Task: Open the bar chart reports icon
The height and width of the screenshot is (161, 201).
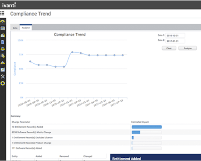Action: tap(3, 35)
